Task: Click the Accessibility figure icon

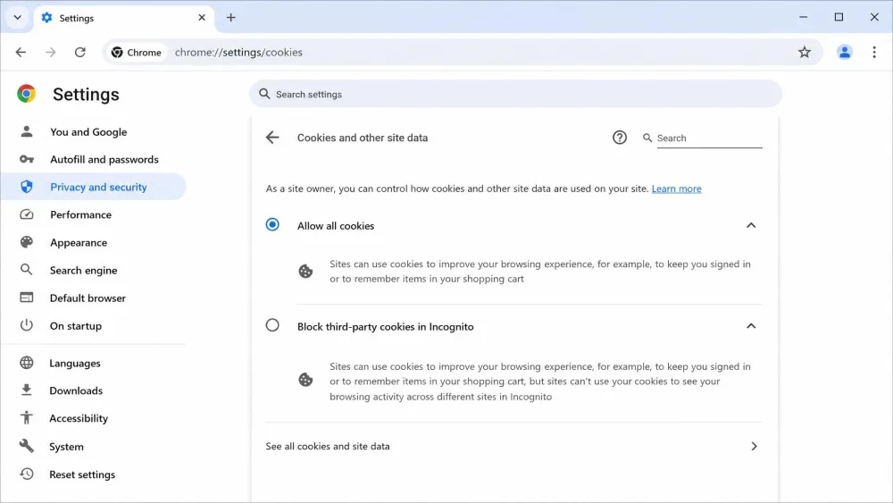Action: point(26,417)
